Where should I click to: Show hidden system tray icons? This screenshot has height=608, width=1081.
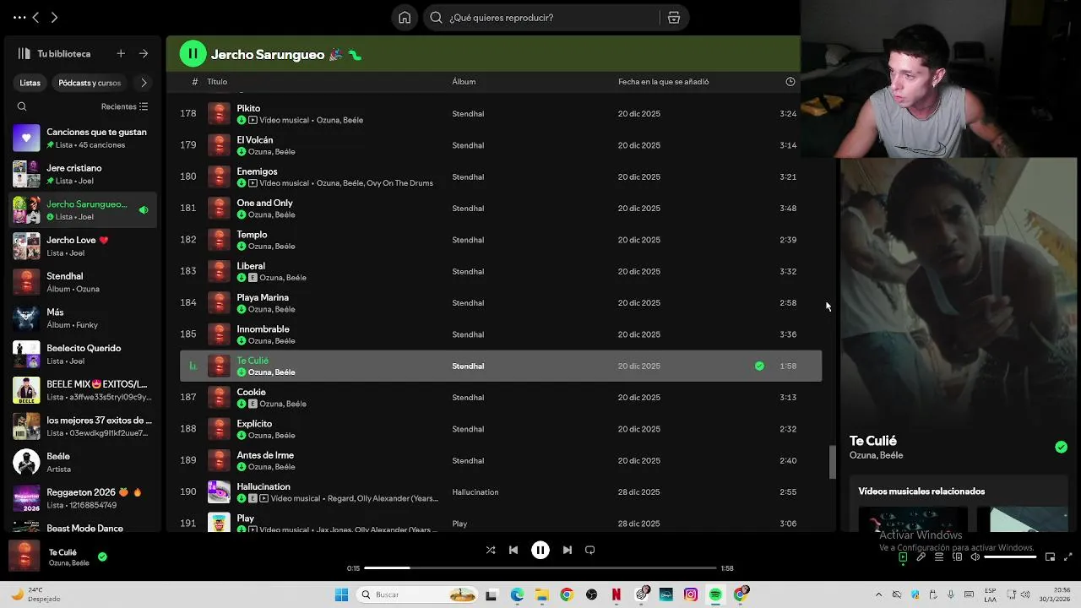tap(878, 594)
